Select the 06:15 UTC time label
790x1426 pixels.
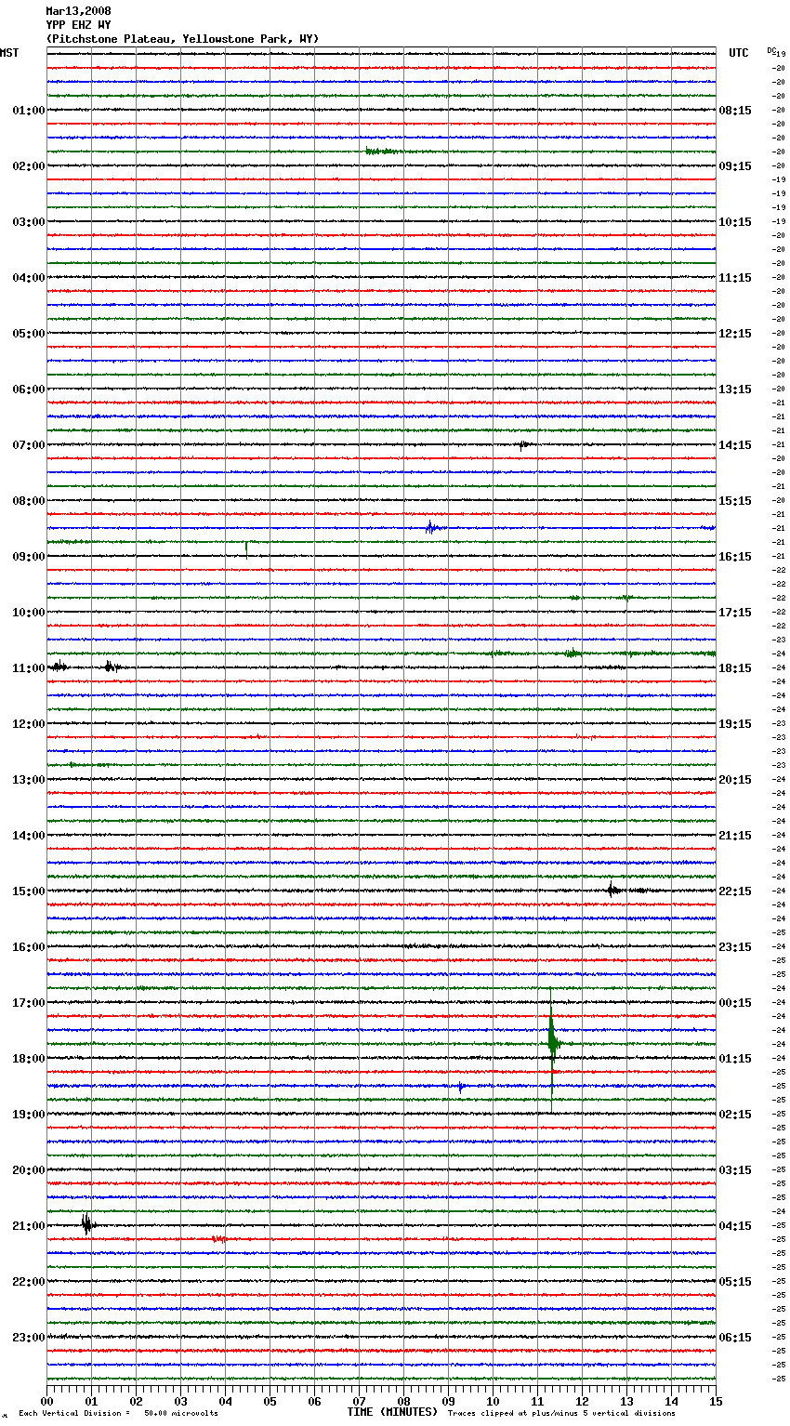[x=735, y=1338]
